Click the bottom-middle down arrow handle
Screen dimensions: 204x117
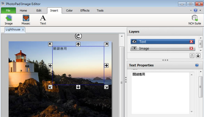click(78, 87)
